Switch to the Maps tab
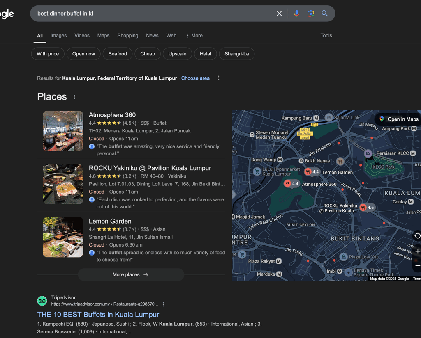The height and width of the screenshot is (338, 421). pos(103,36)
